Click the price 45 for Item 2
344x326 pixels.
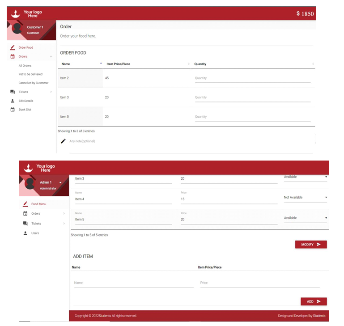point(107,78)
